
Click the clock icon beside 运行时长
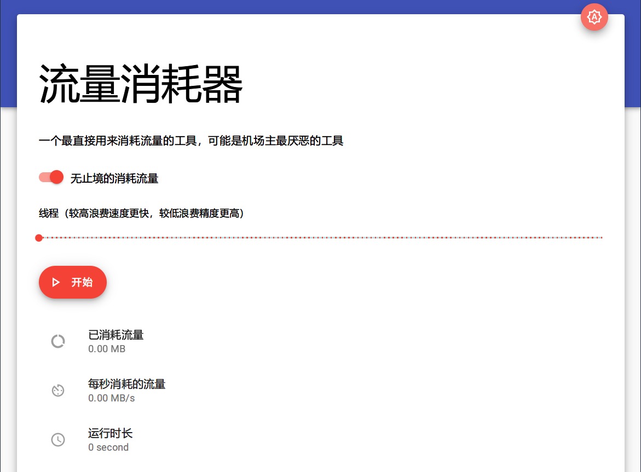click(x=58, y=439)
